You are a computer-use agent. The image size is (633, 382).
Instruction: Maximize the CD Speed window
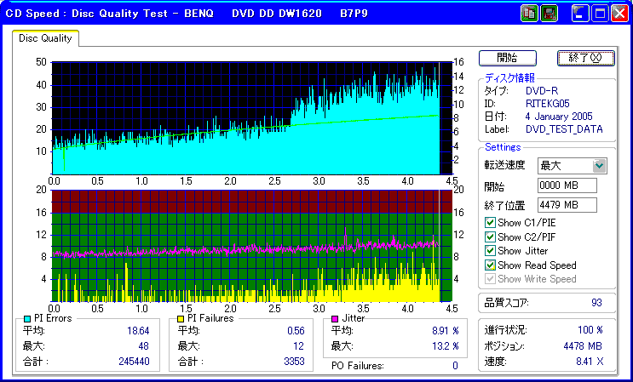click(x=600, y=14)
